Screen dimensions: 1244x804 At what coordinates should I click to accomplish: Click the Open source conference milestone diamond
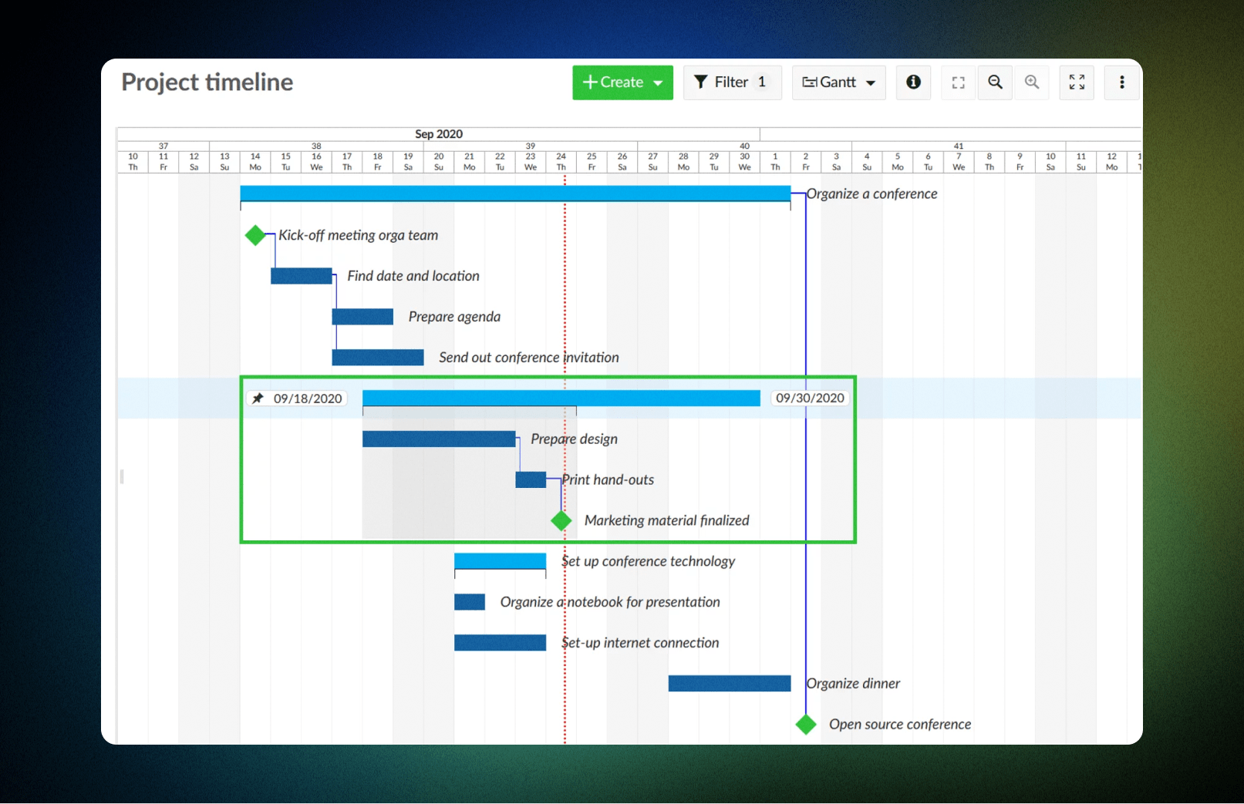click(806, 725)
